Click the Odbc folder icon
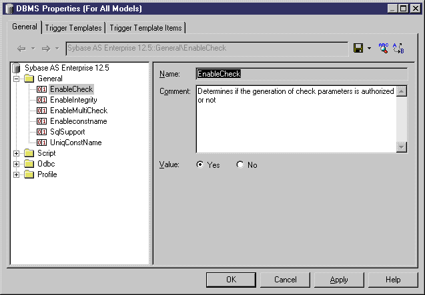This screenshot has width=425, height=295. point(29,164)
